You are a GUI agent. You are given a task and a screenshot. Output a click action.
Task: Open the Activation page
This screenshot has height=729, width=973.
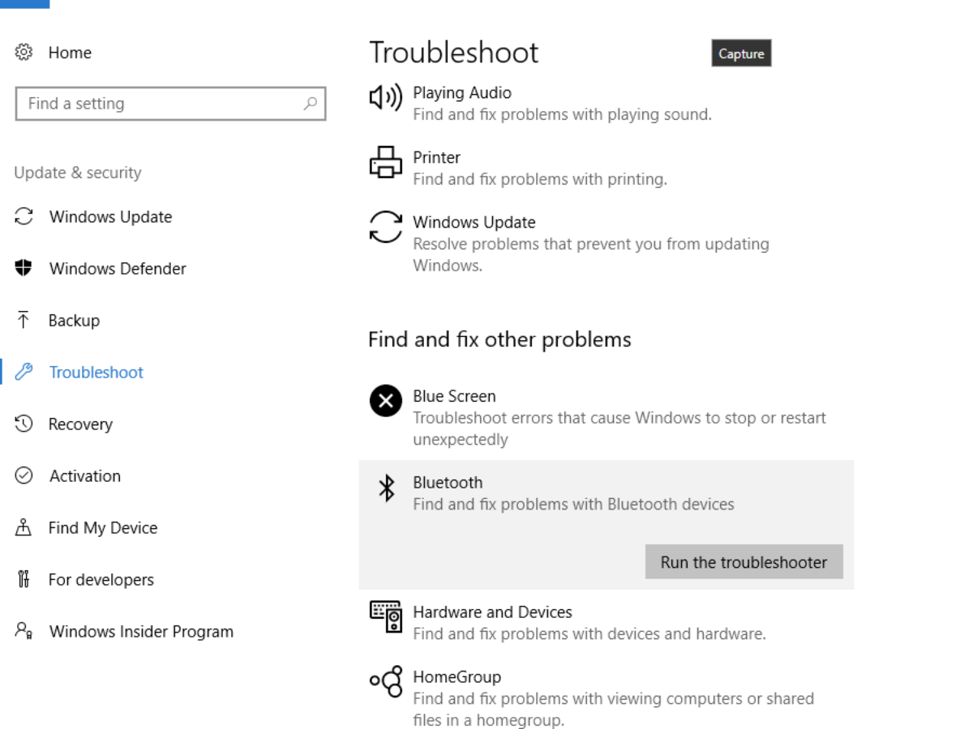84,476
